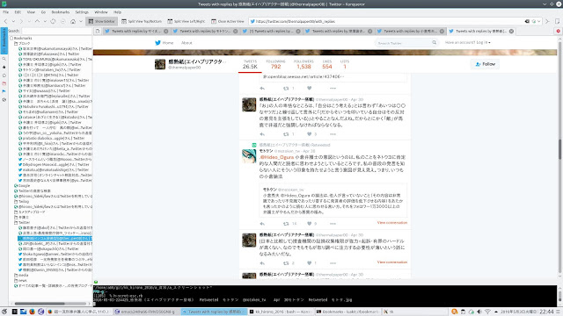Click the Follow button
The width and height of the screenshot is (563, 316).
click(485, 64)
